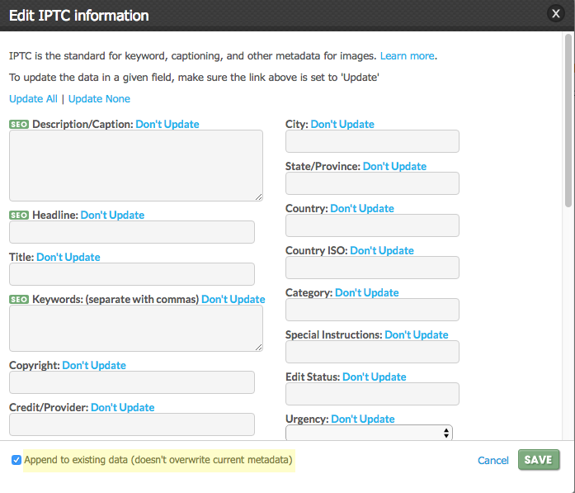The width and height of the screenshot is (575, 493).
Task: Click into the Country ISO text field
Action: (x=372, y=268)
